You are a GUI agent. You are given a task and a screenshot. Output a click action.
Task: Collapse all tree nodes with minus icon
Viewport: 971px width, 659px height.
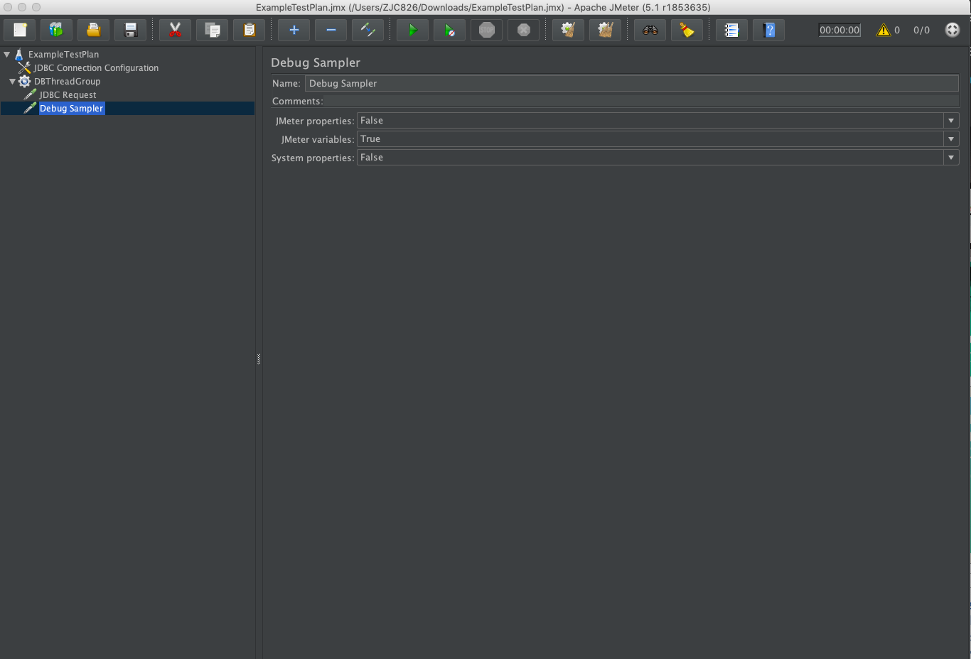[x=331, y=30]
